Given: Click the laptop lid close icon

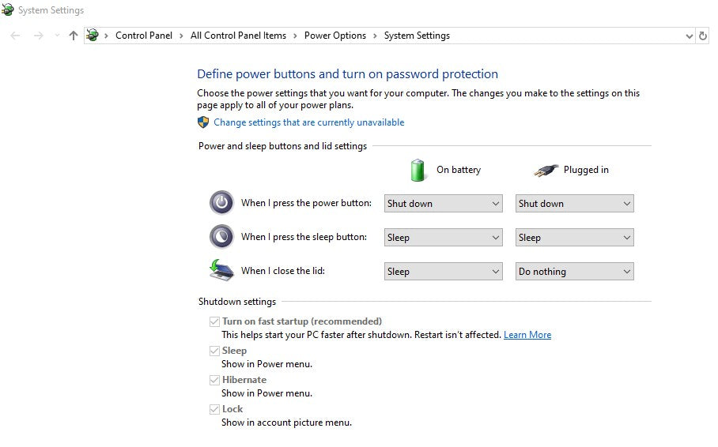Looking at the screenshot, I should click(x=221, y=270).
